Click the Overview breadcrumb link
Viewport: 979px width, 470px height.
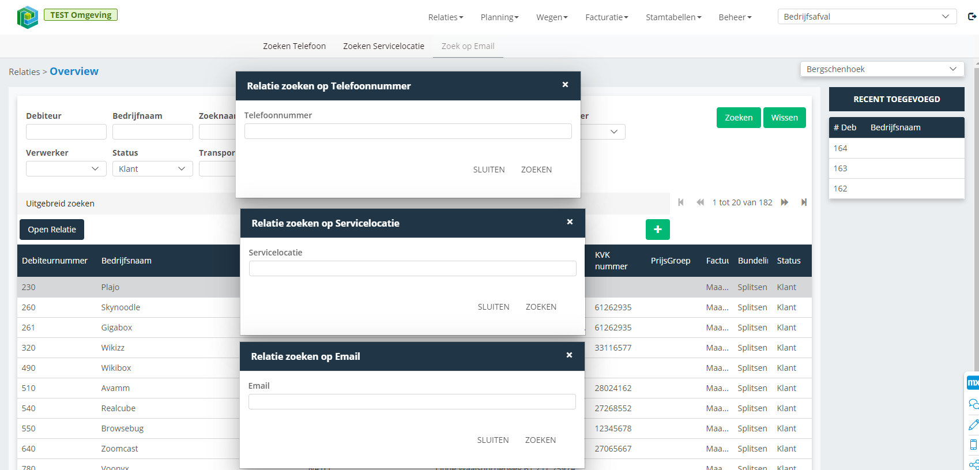click(x=74, y=72)
